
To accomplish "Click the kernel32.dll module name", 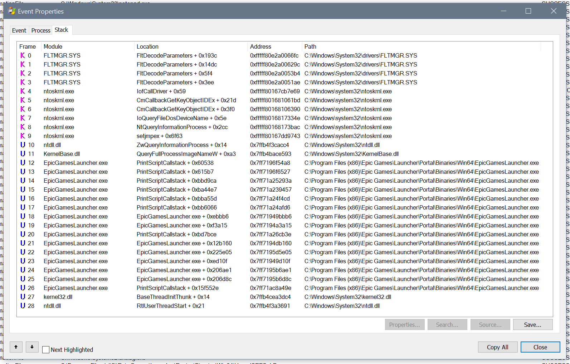I will pos(58,297).
